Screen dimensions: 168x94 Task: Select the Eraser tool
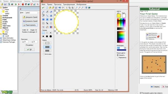[x=51, y=12]
